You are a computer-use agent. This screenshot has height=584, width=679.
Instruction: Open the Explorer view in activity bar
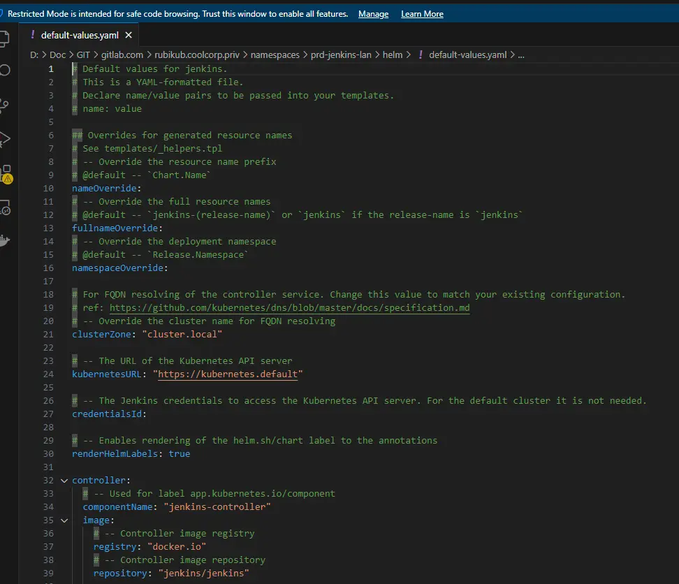pyautogui.click(x=4, y=38)
